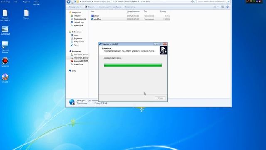Open the recent pages dropdown beside navigation arrows

[x=75, y=2]
